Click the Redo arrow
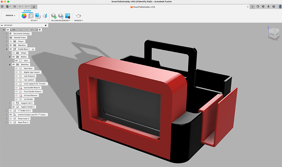This screenshot has height=167, width=282. (x=27, y=7)
